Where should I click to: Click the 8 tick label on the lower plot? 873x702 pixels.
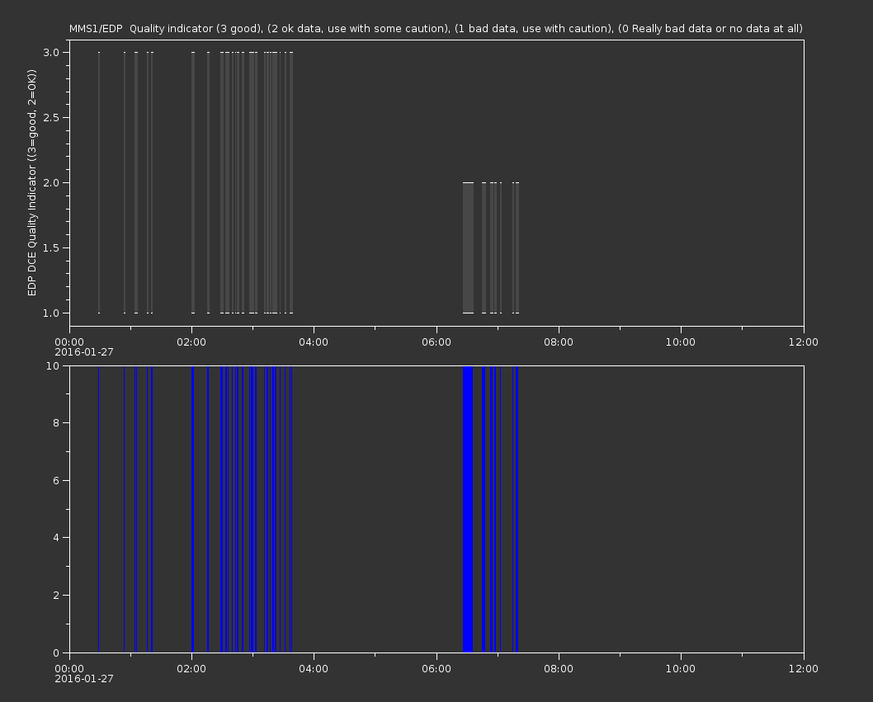[56, 423]
